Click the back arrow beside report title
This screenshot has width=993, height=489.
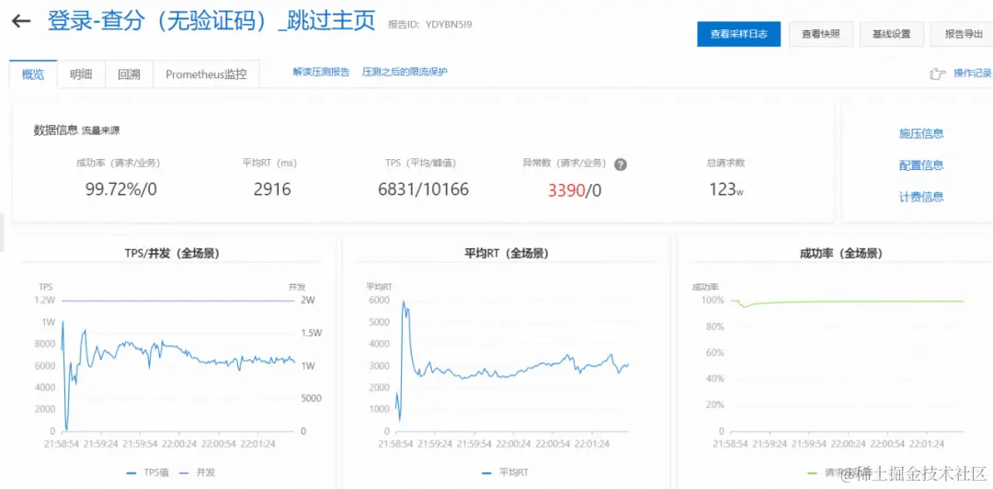(x=21, y=21)
